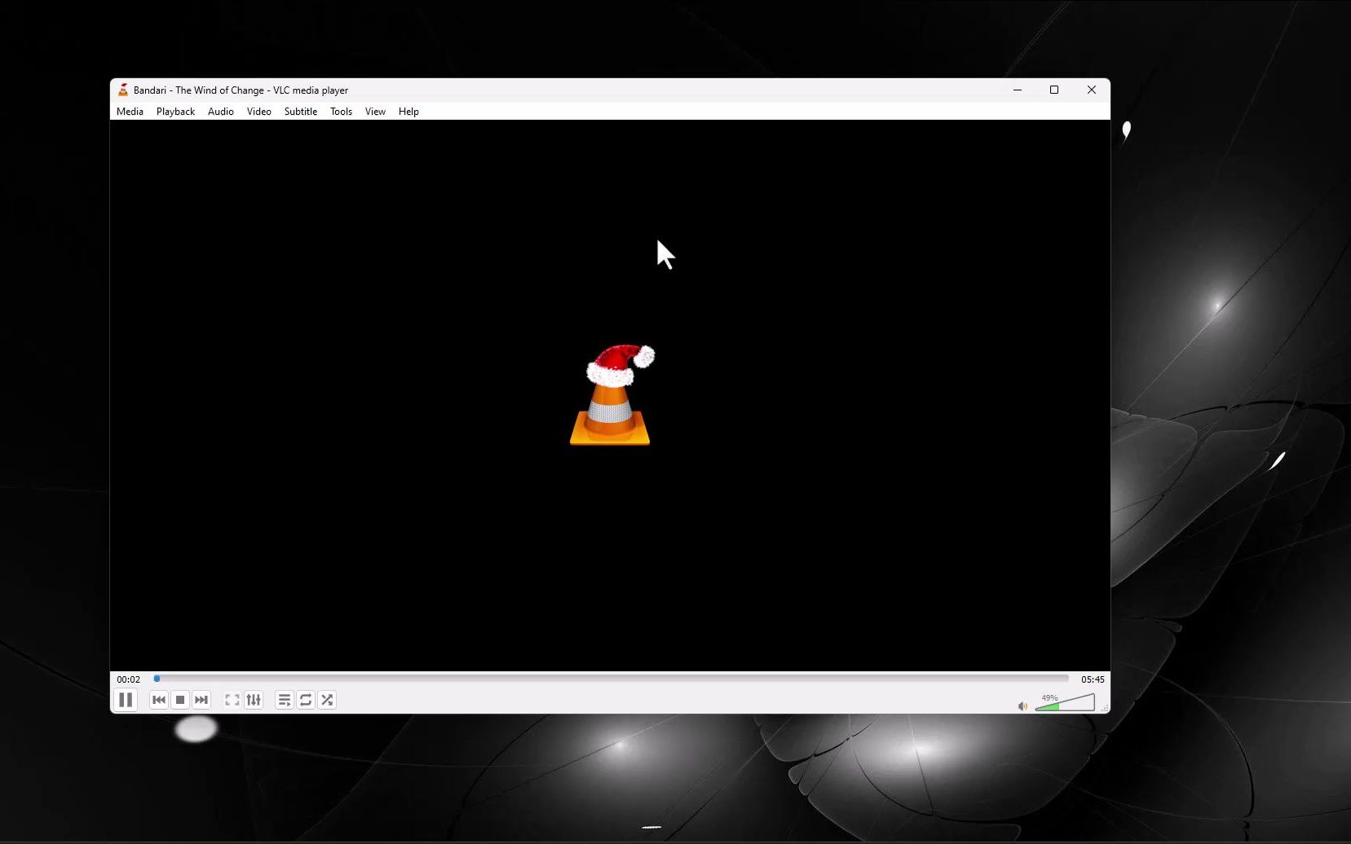
Task: Click the seek bar to jump ahead
Action: (611, 679)
